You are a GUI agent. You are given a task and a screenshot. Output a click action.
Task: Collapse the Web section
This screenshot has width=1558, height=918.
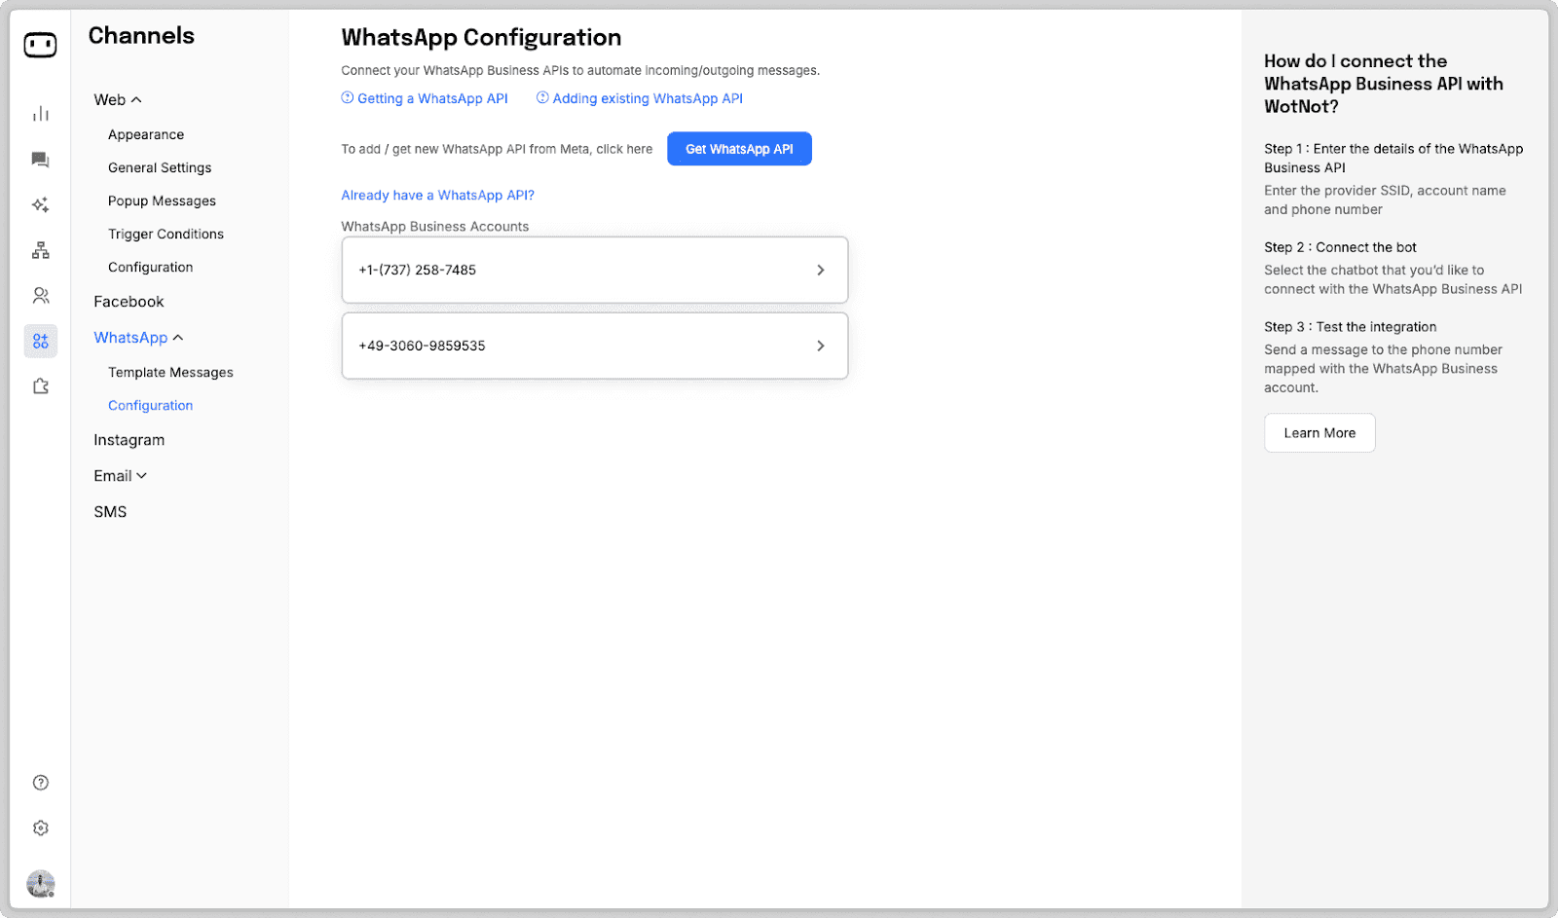click(x=115, y=99)
